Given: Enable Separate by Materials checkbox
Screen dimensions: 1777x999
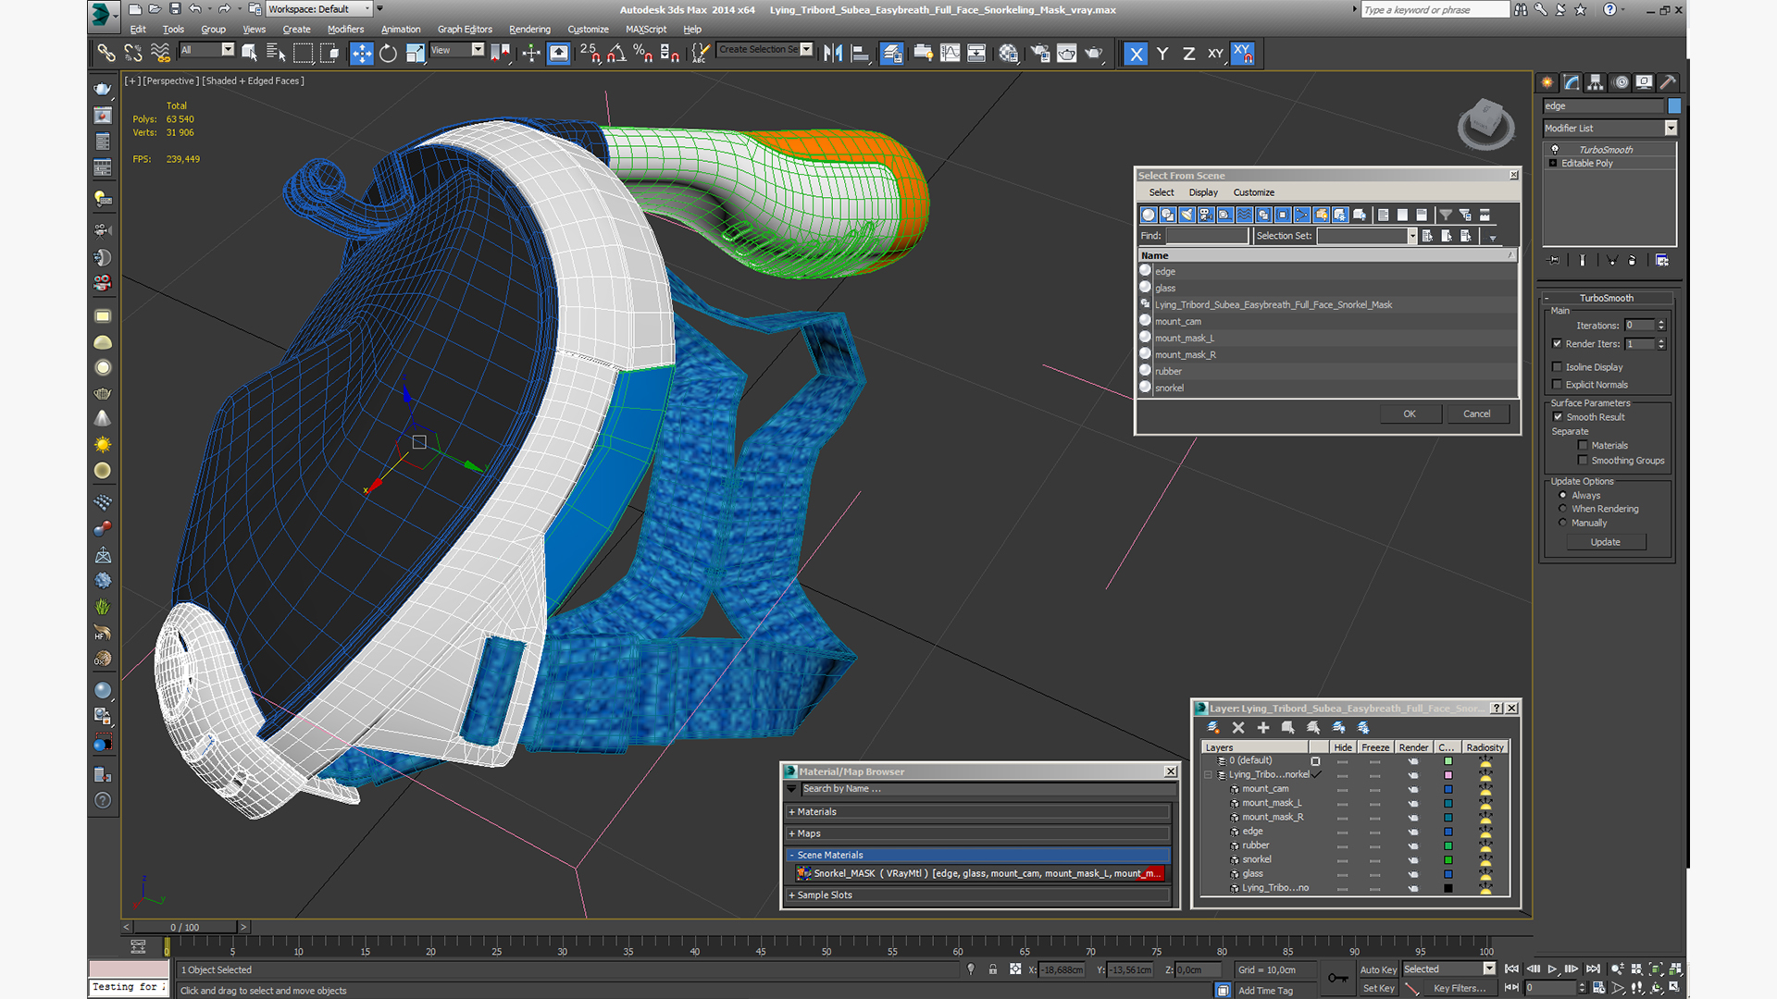Looking at the screenshot, I should pyautogui.click(x=1583, y=446).
